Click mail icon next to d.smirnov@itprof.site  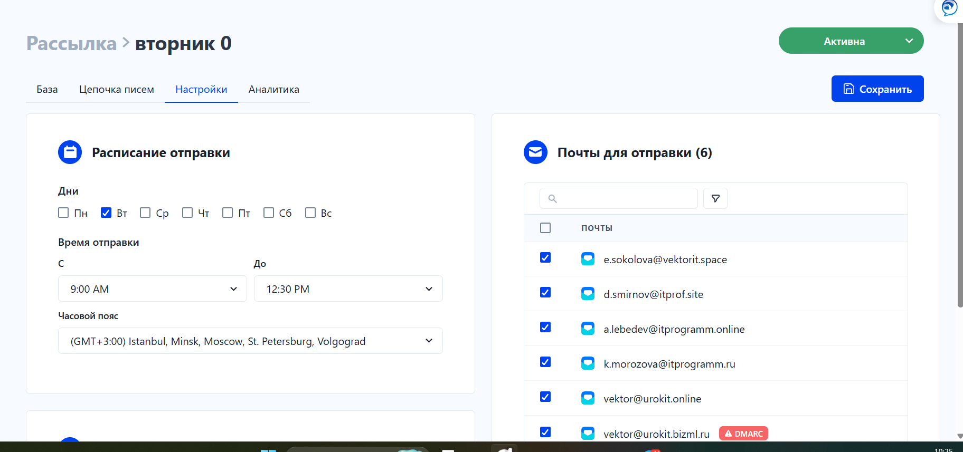tap(588, 294)
